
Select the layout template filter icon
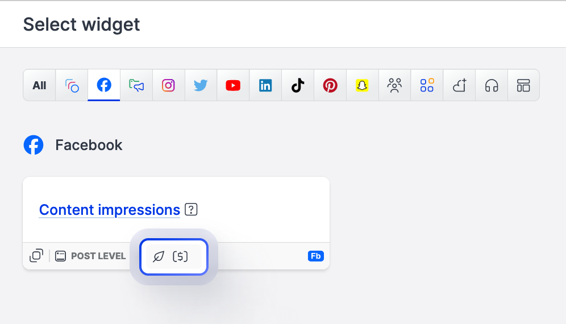point(523,86)
